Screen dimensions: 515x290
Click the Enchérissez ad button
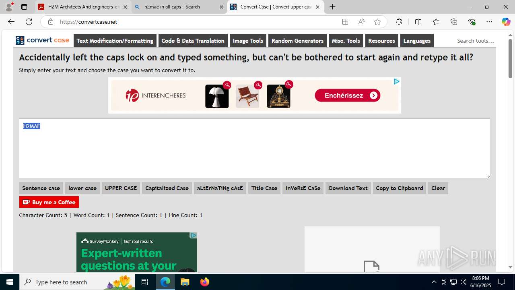pyautogui.click(x=348, y=95)
